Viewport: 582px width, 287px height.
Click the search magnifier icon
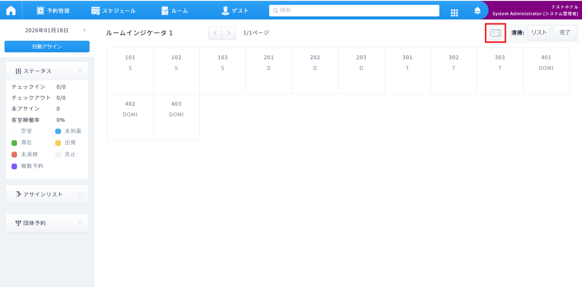click(x=275, y=10)
